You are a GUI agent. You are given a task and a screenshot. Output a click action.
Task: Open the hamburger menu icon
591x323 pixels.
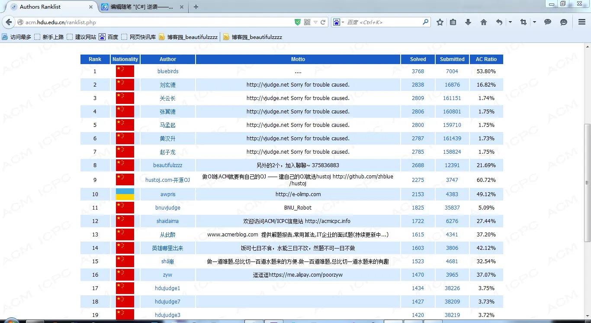point(582,22)
